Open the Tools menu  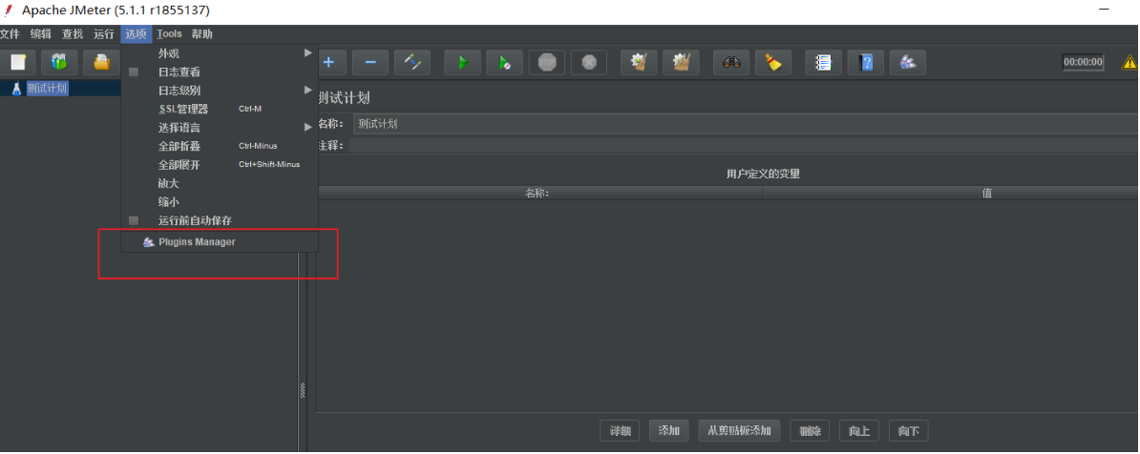(x=169, y=34)
